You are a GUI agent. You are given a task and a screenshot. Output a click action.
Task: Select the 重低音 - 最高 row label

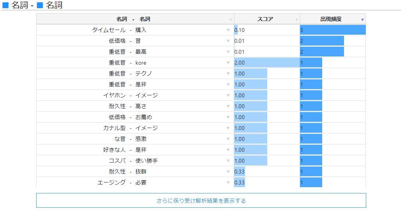click(x=127, y=52)
